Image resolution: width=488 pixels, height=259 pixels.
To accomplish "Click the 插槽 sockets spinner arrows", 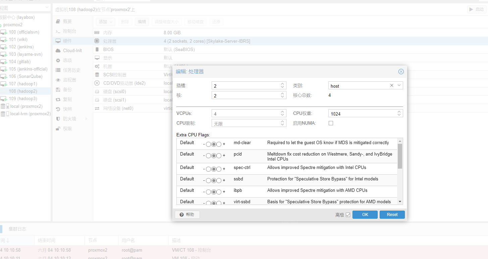I will pyautogui.click(x=282, y=86).
